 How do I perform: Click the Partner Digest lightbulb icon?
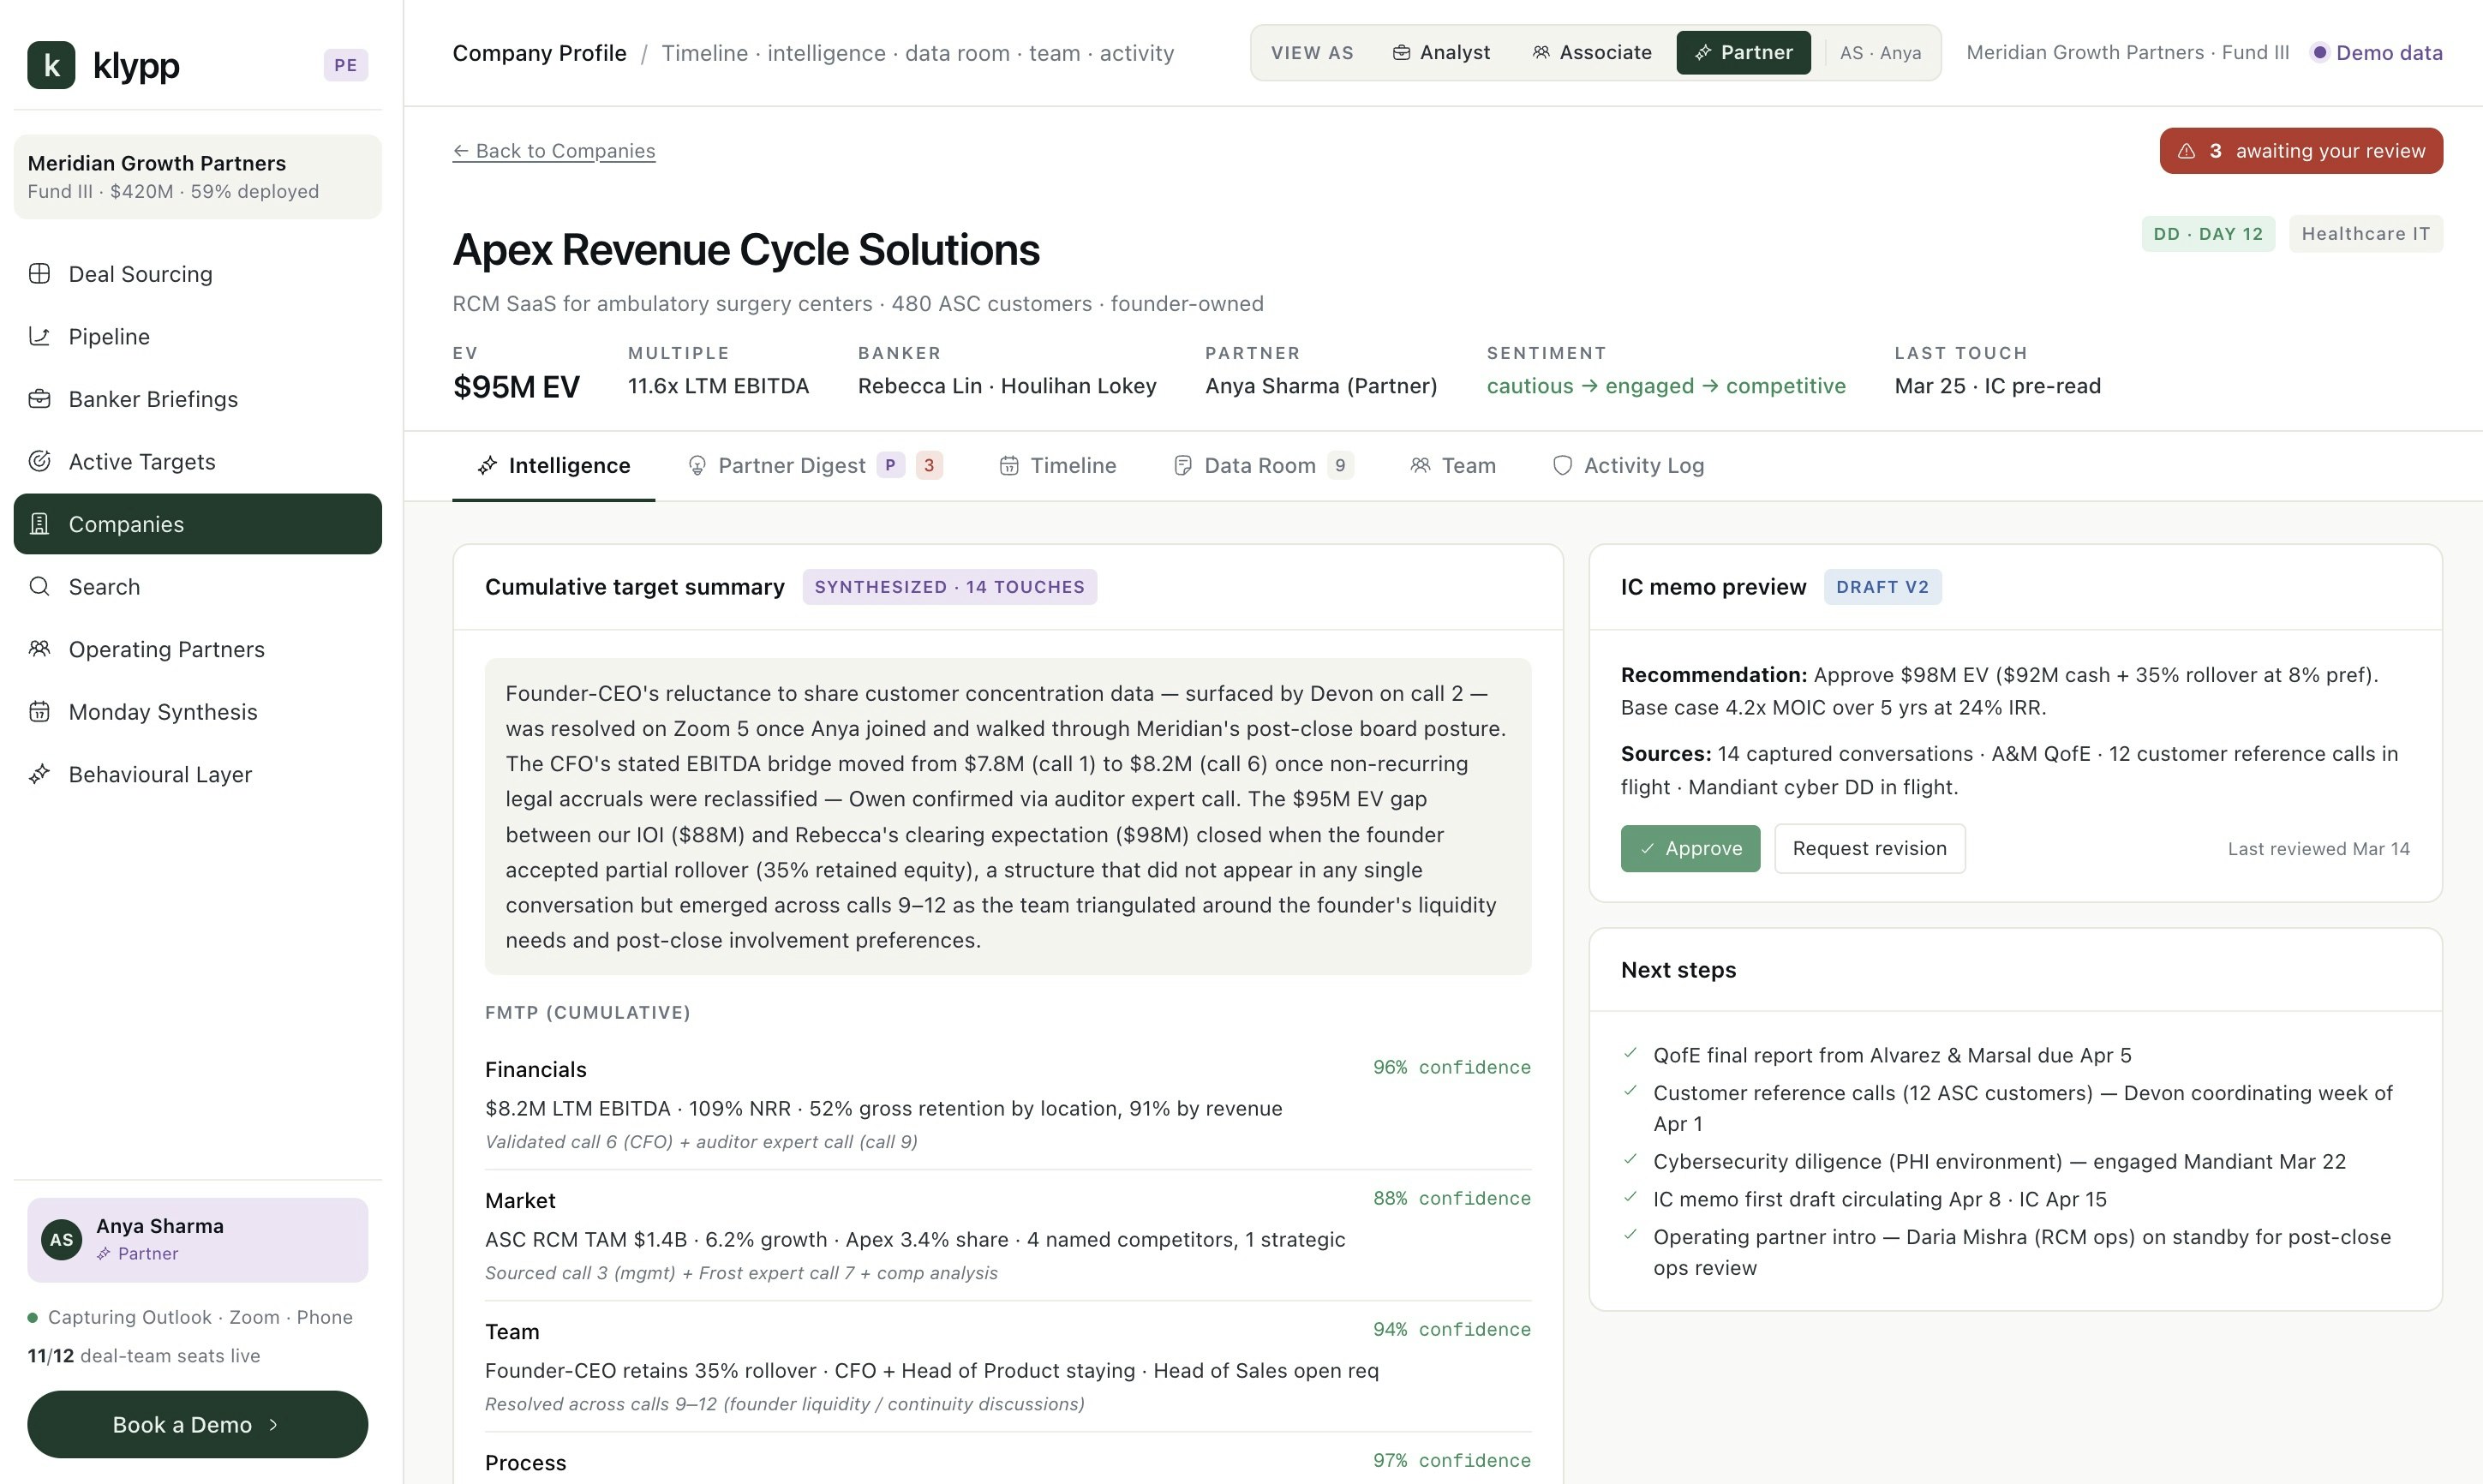pyautogui.click(x=697, y=466)
